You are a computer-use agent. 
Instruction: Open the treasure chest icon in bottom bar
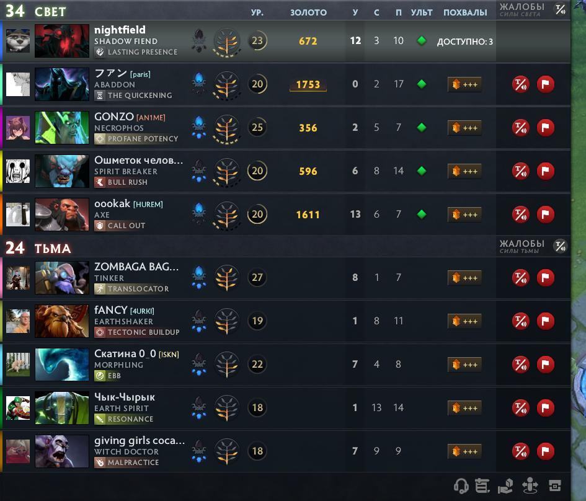pyautogui.click(x=555, y=485)
